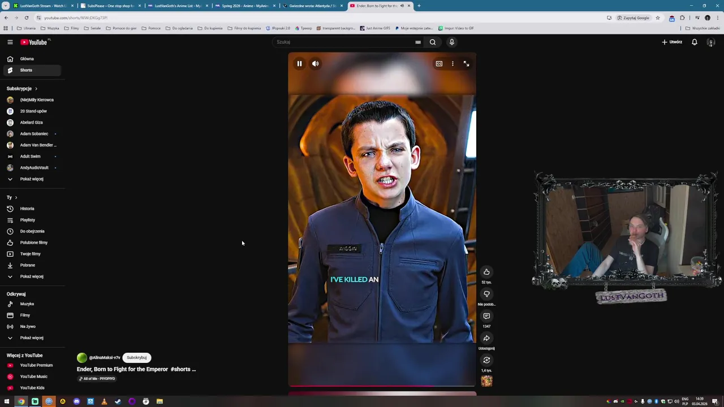Viewport: 724px width, 407px height.
Task: Share the Short via Udostępnij
Action: [486, 338]
